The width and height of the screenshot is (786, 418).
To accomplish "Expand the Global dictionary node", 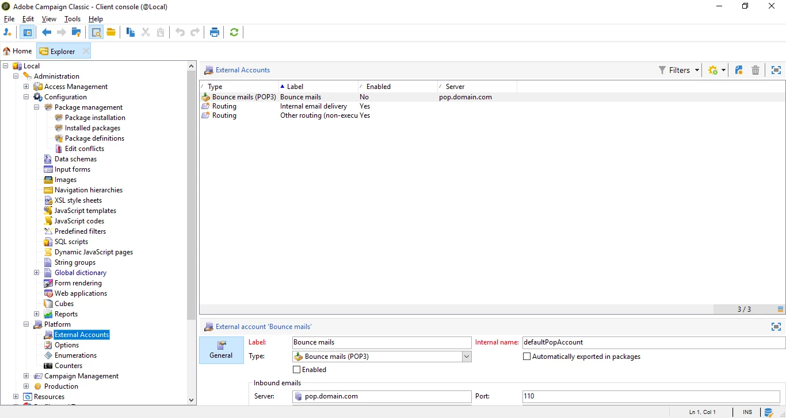I will [x=37, y=273].
